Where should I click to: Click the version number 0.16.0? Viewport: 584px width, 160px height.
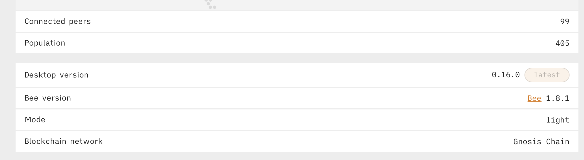506,75
